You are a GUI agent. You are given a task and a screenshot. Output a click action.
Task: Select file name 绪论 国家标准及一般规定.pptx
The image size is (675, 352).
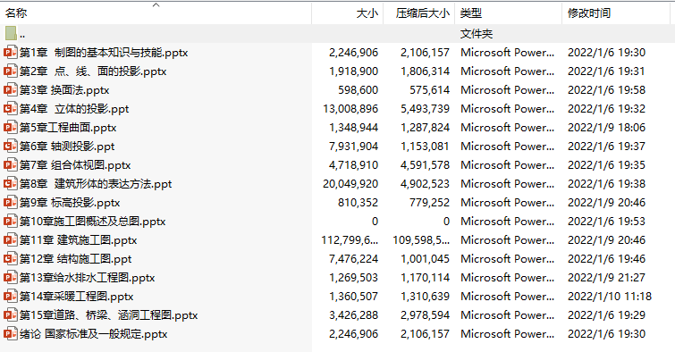pyautogui.click(x=93, y=334)
